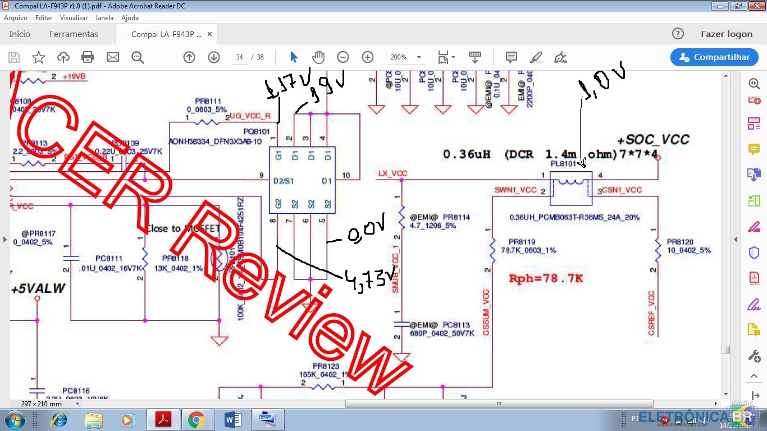Choose the Selection arrow tool
The image size is (767, 431).
tap(294, 57)
